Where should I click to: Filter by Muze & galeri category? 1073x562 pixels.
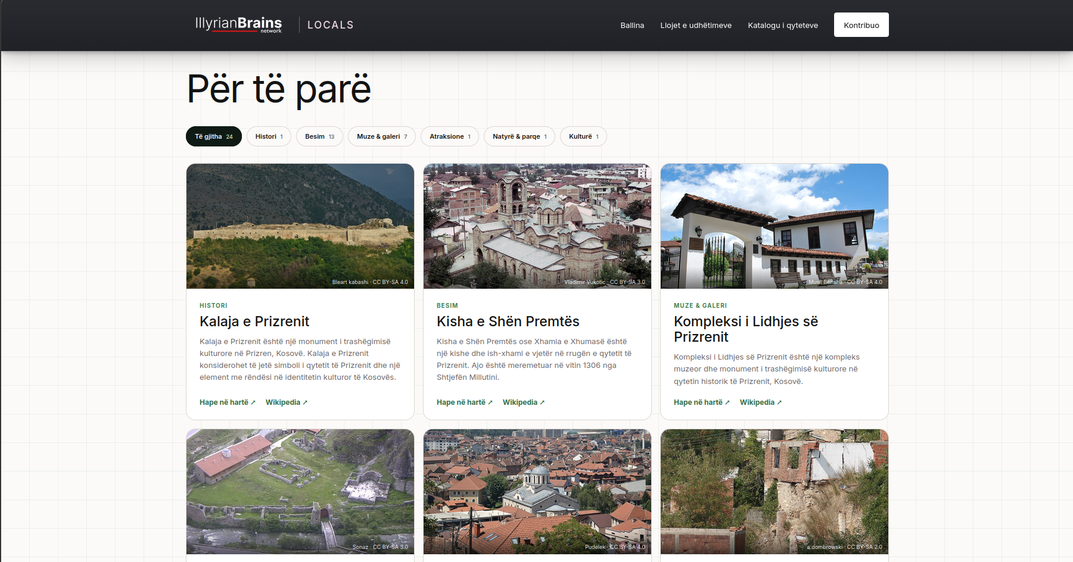point(382,136)
